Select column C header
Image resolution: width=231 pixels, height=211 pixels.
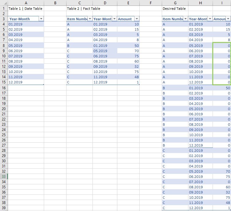tap(80, 3)
